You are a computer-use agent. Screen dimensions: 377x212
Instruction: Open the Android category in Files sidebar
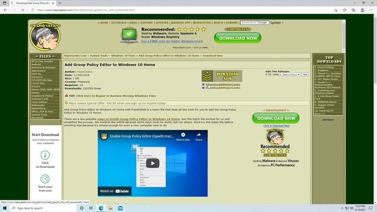36,64
